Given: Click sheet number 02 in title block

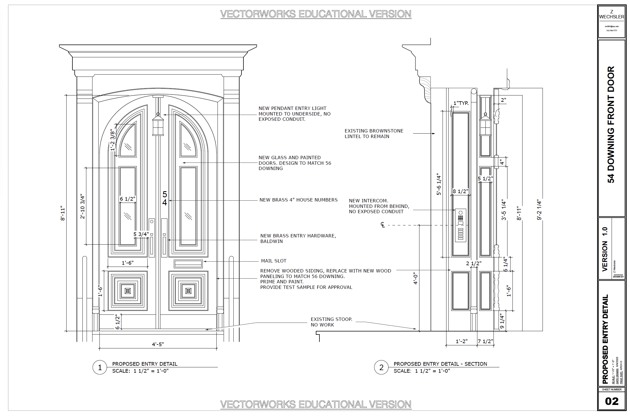Looking at the screenshot, I should (x=612, y=401).
